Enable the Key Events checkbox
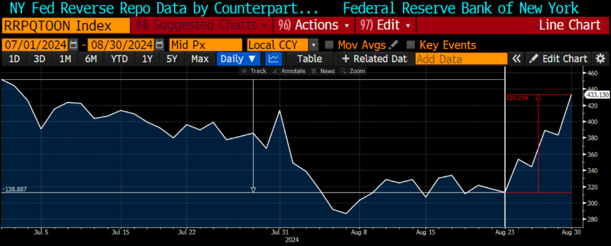This screenshot has width=611, height=246. click(410, 45)
